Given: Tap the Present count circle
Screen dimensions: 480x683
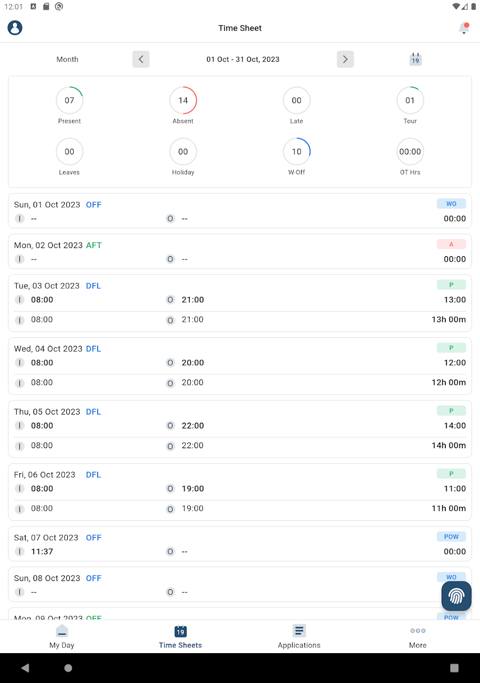Looking at the screenshot, I should click(70, 101).
